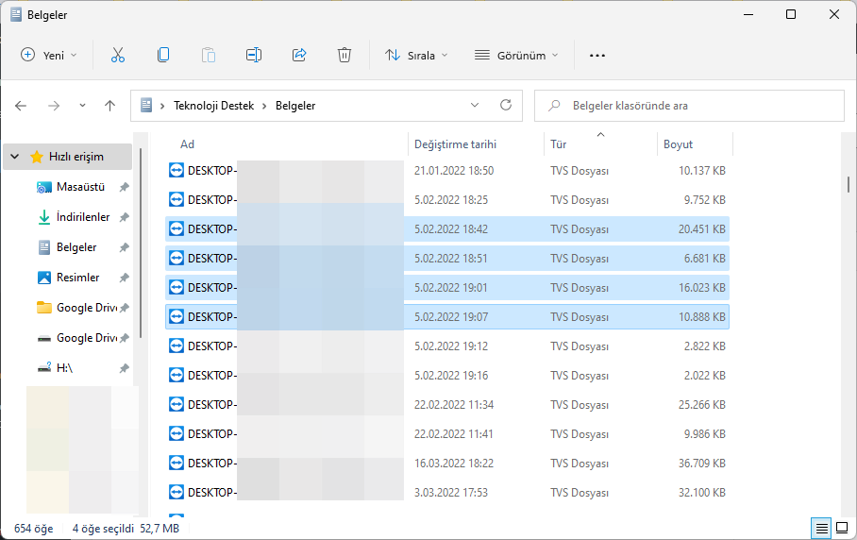
Task: Sort by Değiştirme tarihi column header
Action: click(x=455, y=144)
